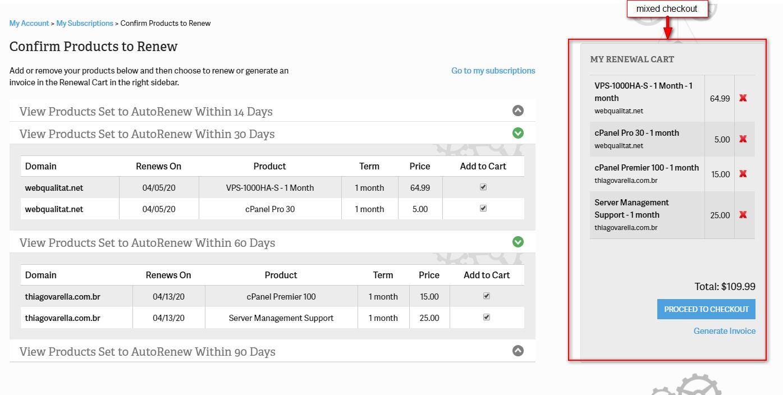Collapse the AutoRenew Within 30 Days section
The width and height of the screenshot is (783, 395).
[x=518, y=133]
